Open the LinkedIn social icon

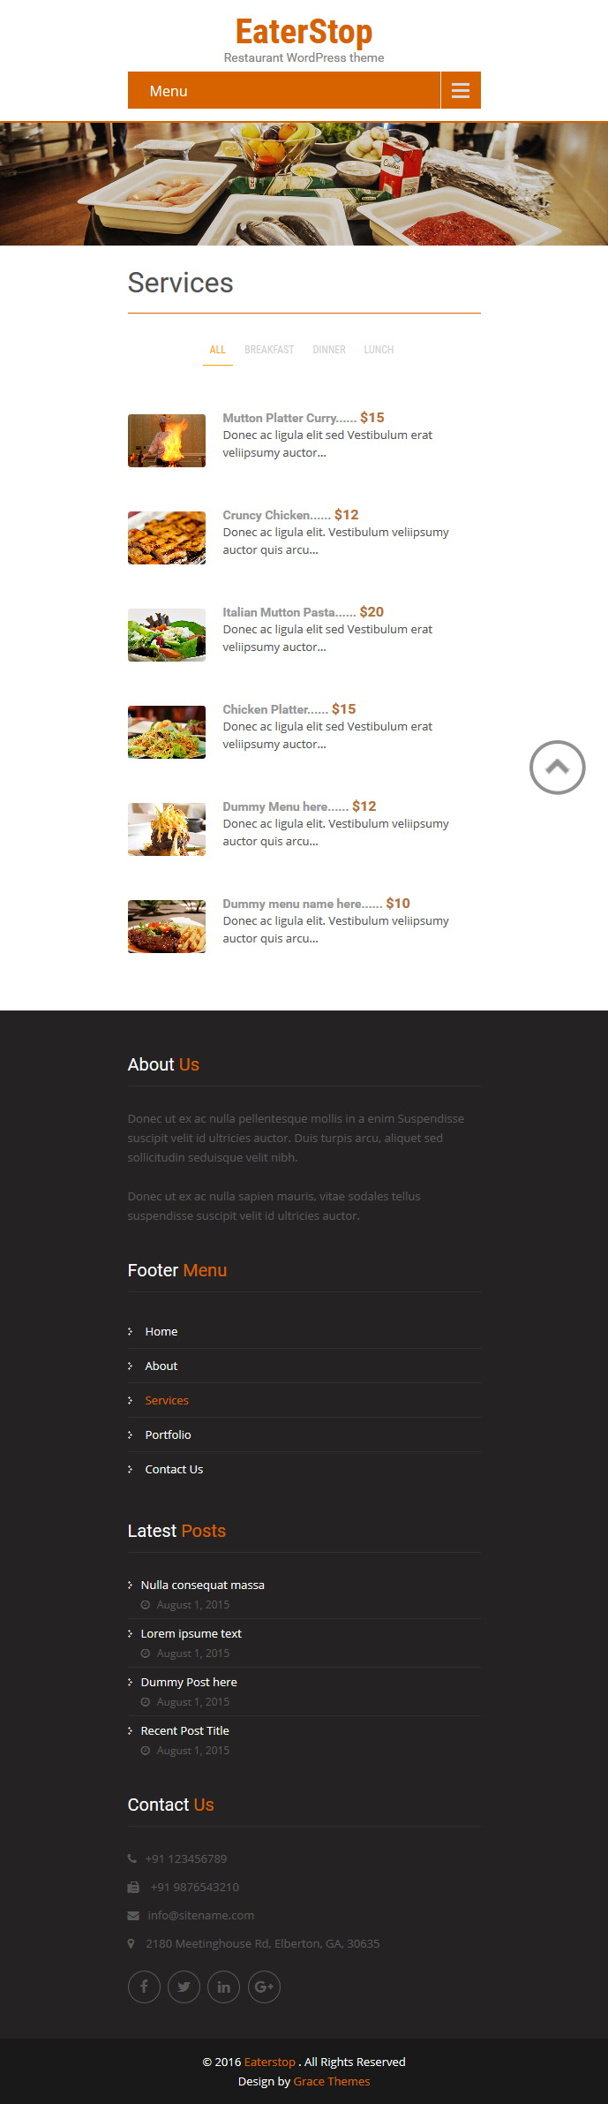223,1987
